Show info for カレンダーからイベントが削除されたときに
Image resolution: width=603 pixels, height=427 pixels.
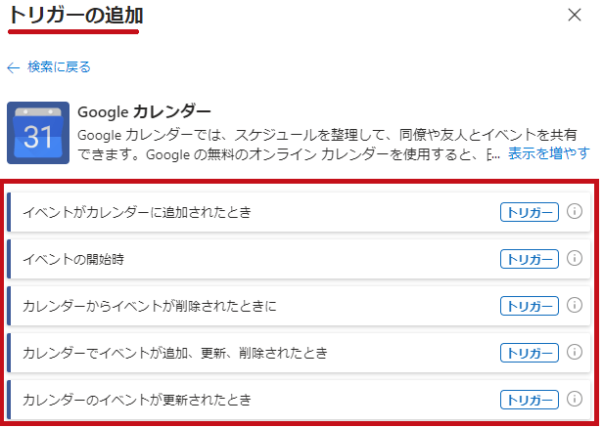coord(575,305)
